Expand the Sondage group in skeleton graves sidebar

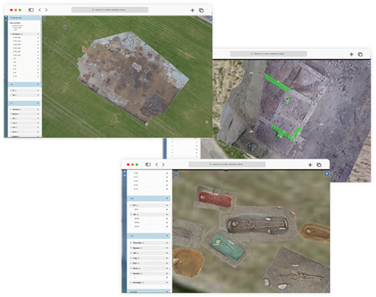pos(131,283)
